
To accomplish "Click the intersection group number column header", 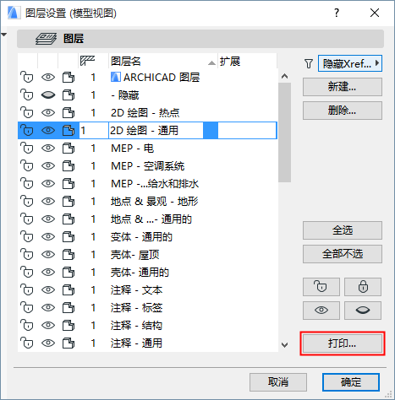I will click(x=93, y=61).
